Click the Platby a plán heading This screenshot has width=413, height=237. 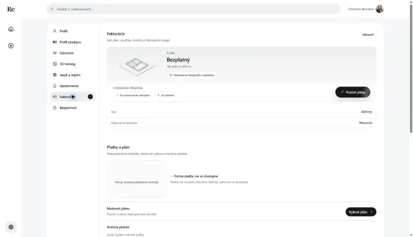coord(118,147)
